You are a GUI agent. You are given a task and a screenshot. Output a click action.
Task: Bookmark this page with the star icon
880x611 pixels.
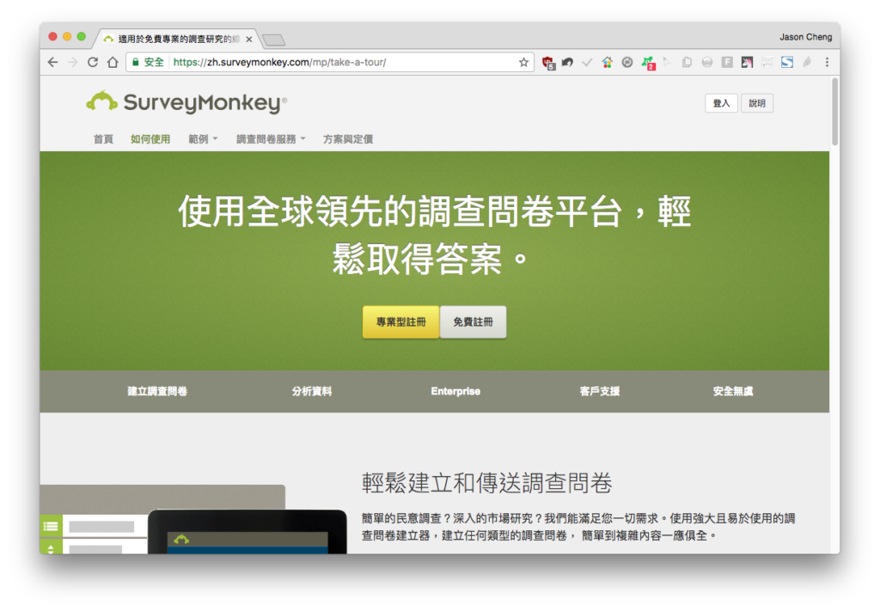(523, 62)
